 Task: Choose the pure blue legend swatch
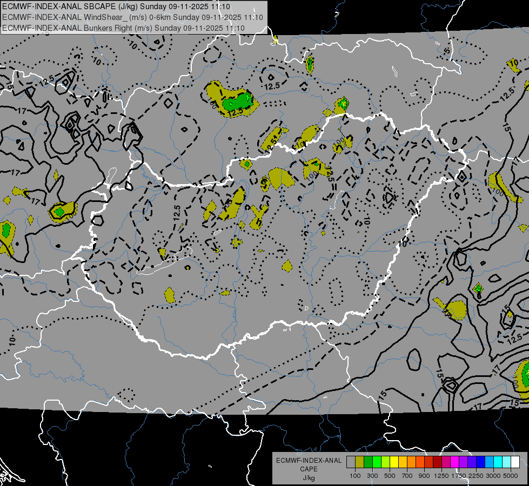click(481, 462)
